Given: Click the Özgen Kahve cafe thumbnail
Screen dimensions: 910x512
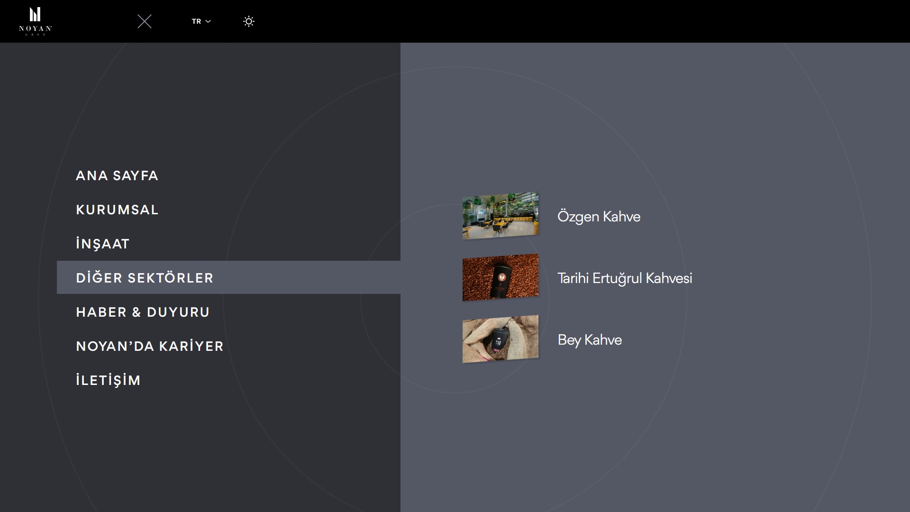Looking at the screenshot, I should [x=500, y=216].
